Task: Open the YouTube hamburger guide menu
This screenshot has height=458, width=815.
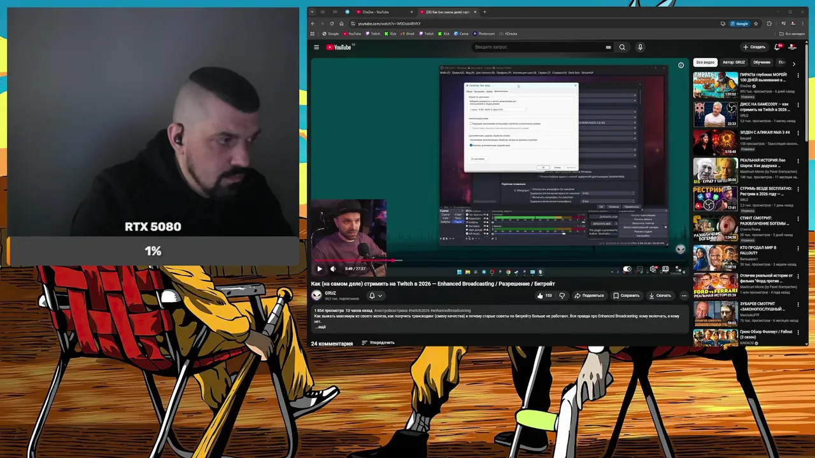Action: [x=316, y=47]
